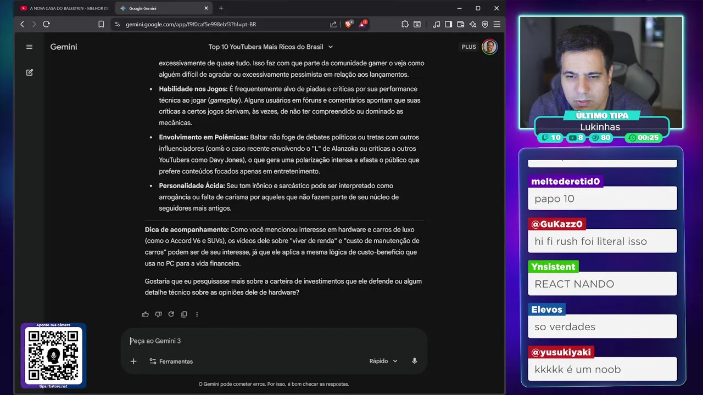
Task: Click chat username '@GuKazzO'
Action: 556,224
